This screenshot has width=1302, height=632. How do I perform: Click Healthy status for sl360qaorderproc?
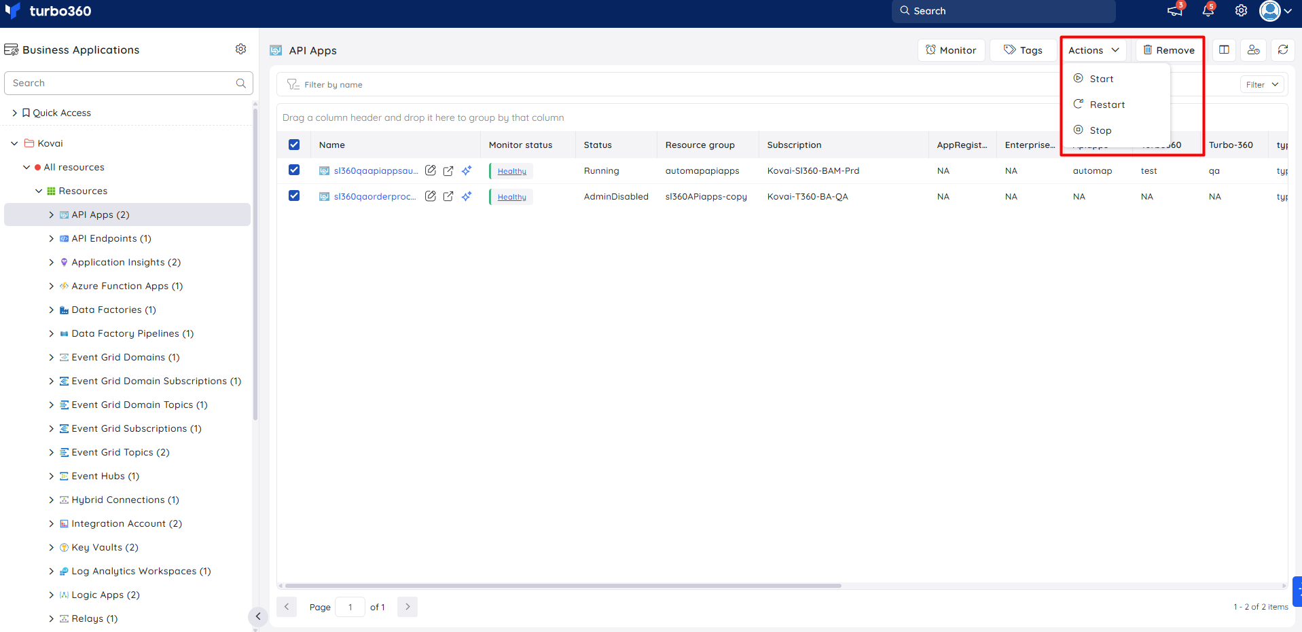pyautogui.click(x=511, y=197)
